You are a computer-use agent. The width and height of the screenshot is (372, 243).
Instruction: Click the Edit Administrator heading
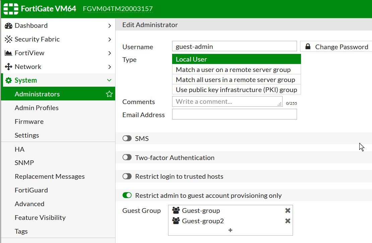click(x=150, y=25)
